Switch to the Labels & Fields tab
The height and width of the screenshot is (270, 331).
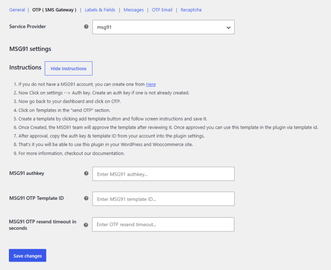pyautogui.click(x=100, y=10)
